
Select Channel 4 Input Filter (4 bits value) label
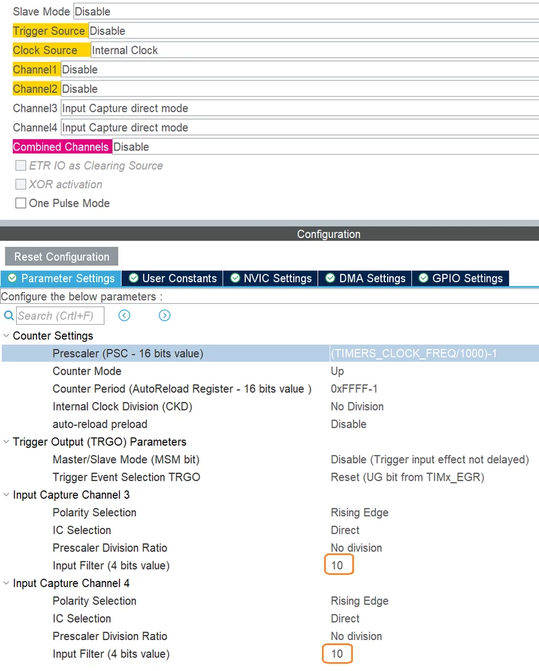[x=111, y=654]
